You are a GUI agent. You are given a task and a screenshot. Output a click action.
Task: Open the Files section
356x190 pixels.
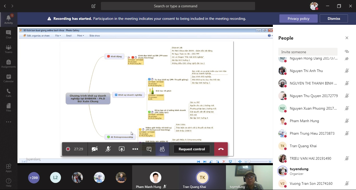[x=9, y=107]
